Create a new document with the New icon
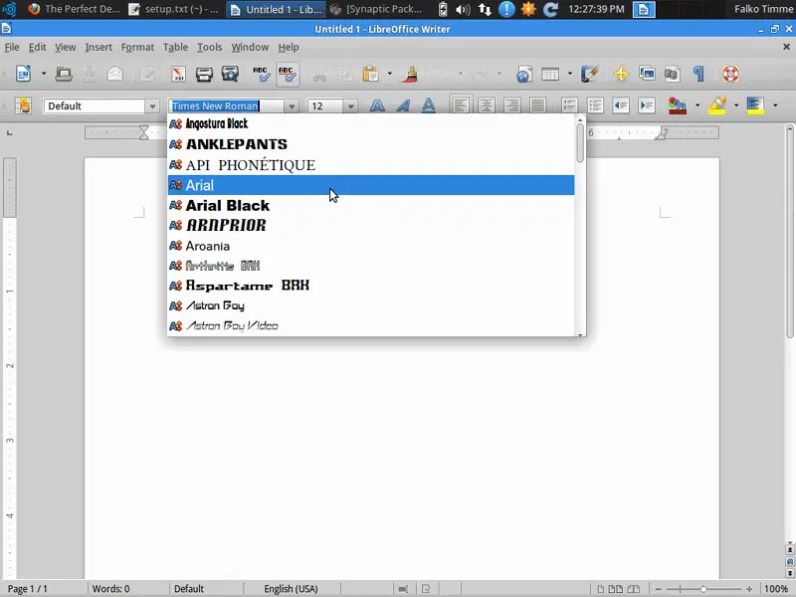796x597 pixels. [x=23, y=74]
